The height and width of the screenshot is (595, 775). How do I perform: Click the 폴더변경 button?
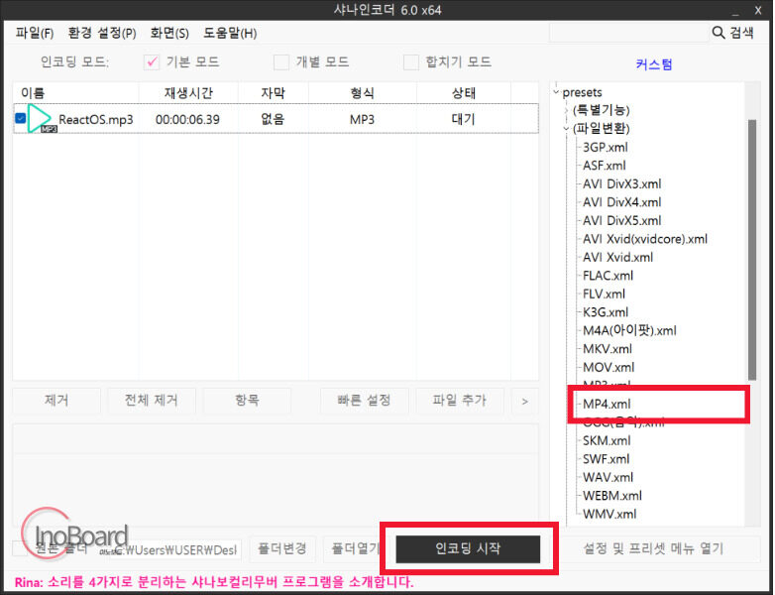coord(282,548)
